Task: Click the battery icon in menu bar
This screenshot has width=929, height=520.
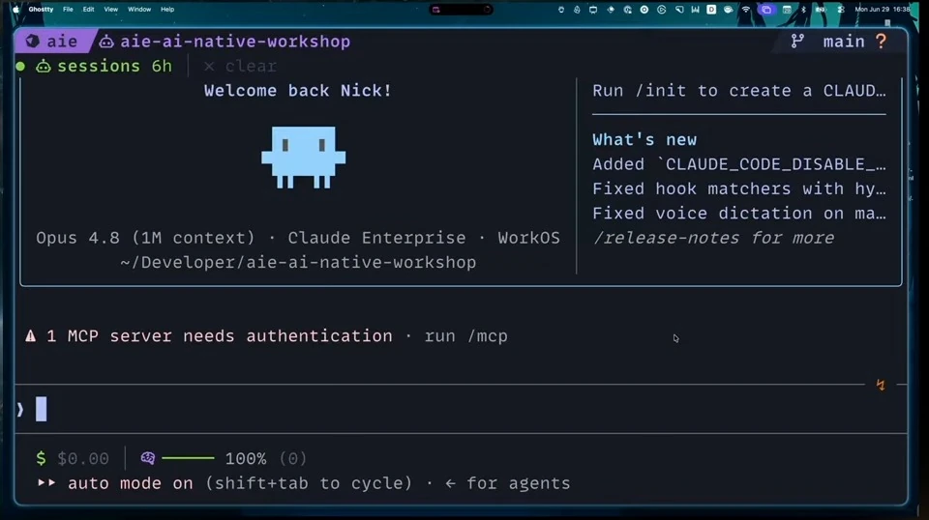Action: coord(821,10)
